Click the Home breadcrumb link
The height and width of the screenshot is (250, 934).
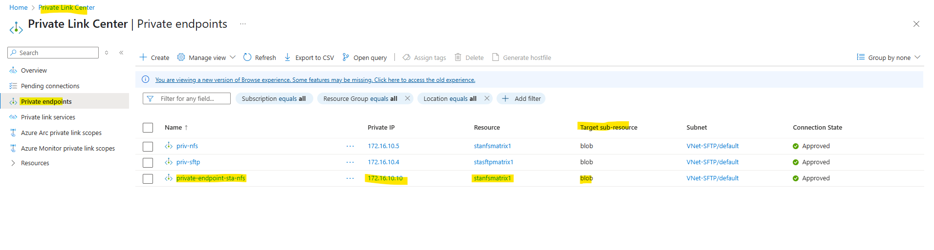(x=19, y=7)
